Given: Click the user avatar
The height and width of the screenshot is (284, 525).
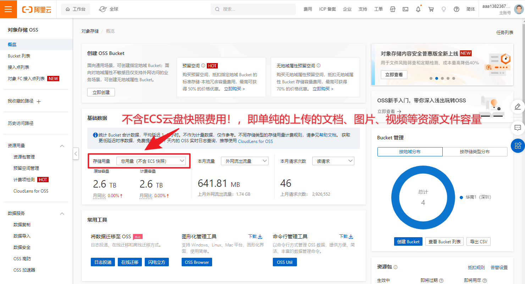Looking at the screenshot, I should pos(519,9).
